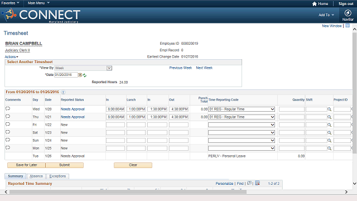Click the page icon next to New Window
357x201 pixels.
348,26
